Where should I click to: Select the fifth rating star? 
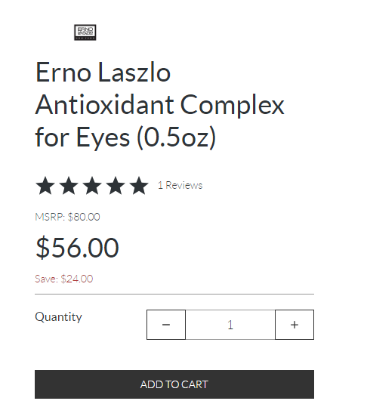[139, 185]
